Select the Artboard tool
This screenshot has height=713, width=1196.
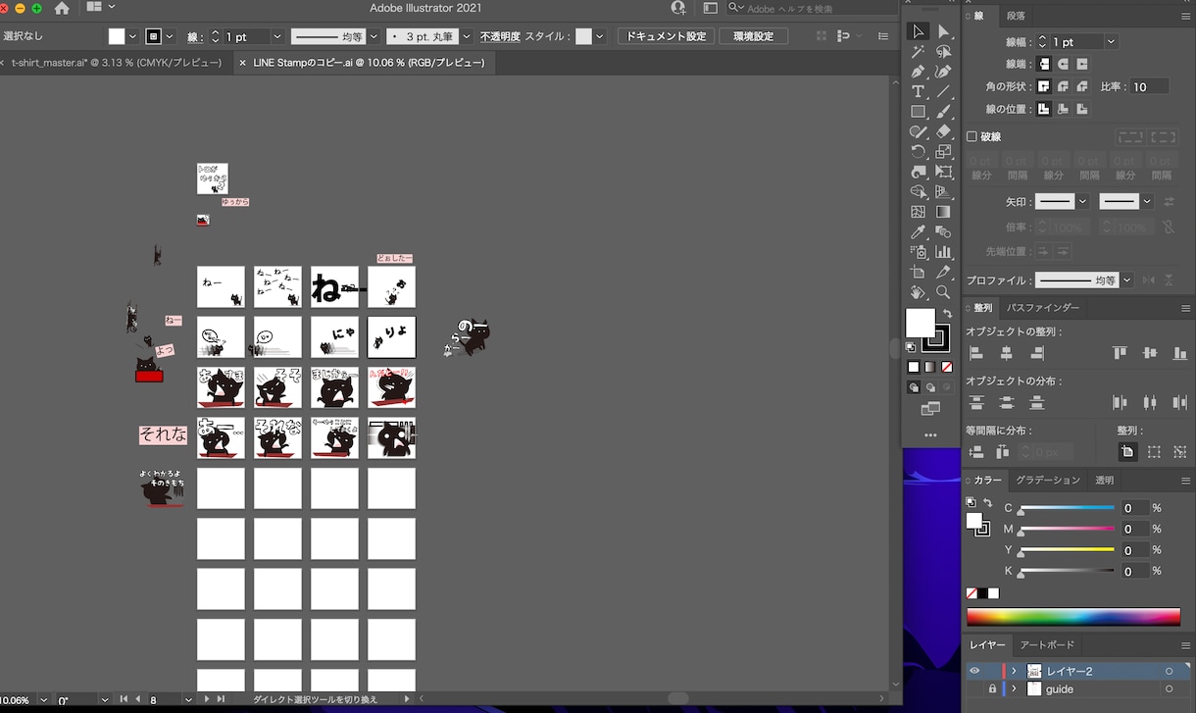(x=918, y=273)
